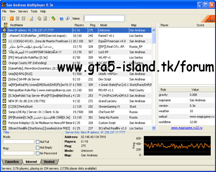This screenshot has width=216, height=172.
Task: Click the lock icon beside Unio[N]-RPG-[RUS]
Action: point(4,74)
